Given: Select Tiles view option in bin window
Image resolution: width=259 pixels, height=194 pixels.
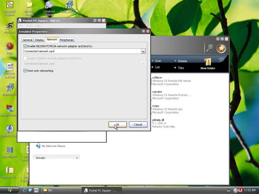Looking at the screenshot, I should [179, 68].
